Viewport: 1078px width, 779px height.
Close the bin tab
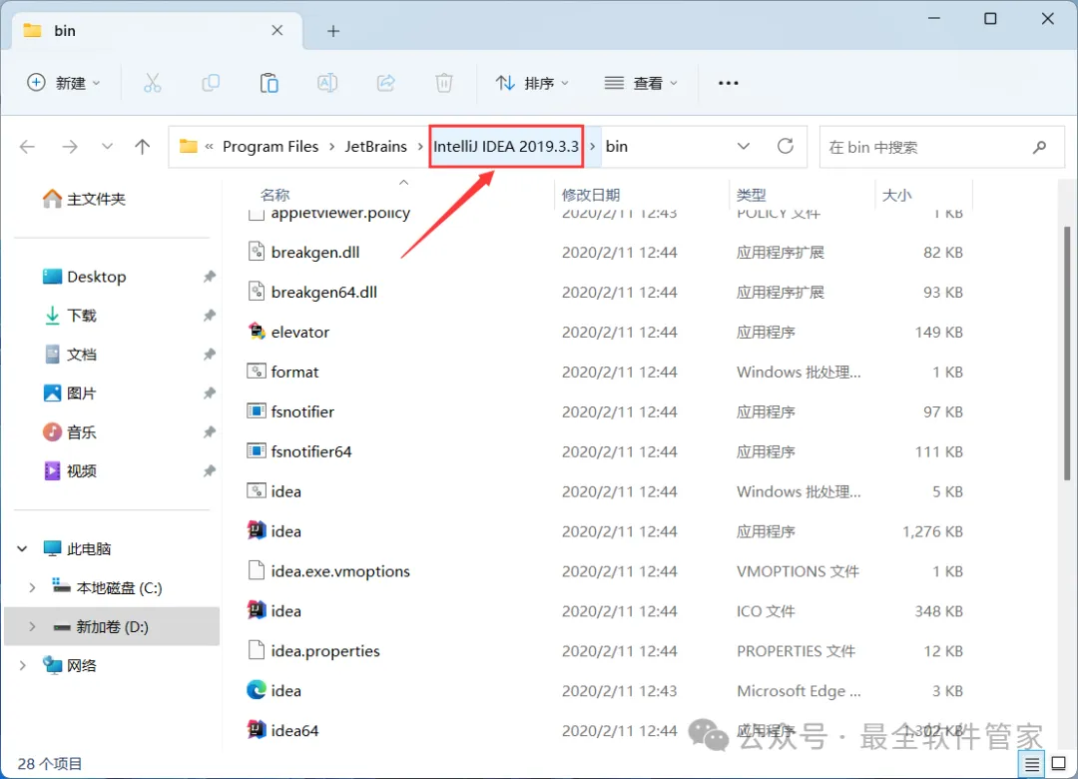(x=277, y=30)
